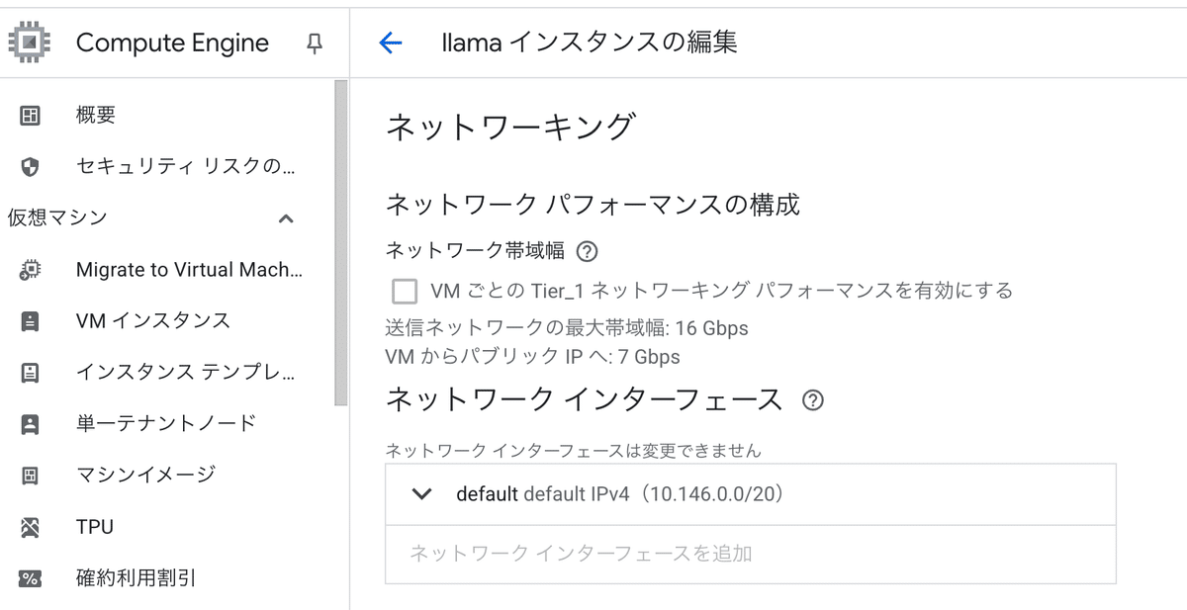Collapse the 仮想マシン sidebar section

click(x=287, y=218)
